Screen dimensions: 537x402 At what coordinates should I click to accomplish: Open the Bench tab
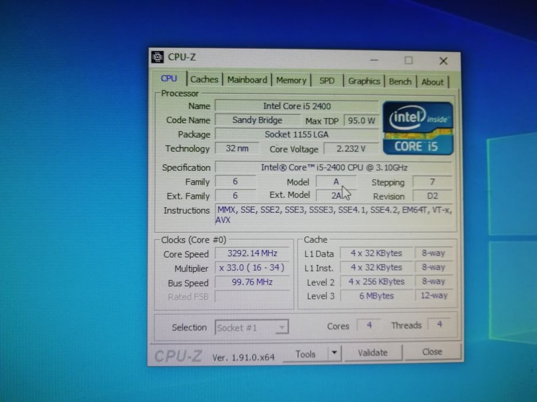(x=400, y=82)
